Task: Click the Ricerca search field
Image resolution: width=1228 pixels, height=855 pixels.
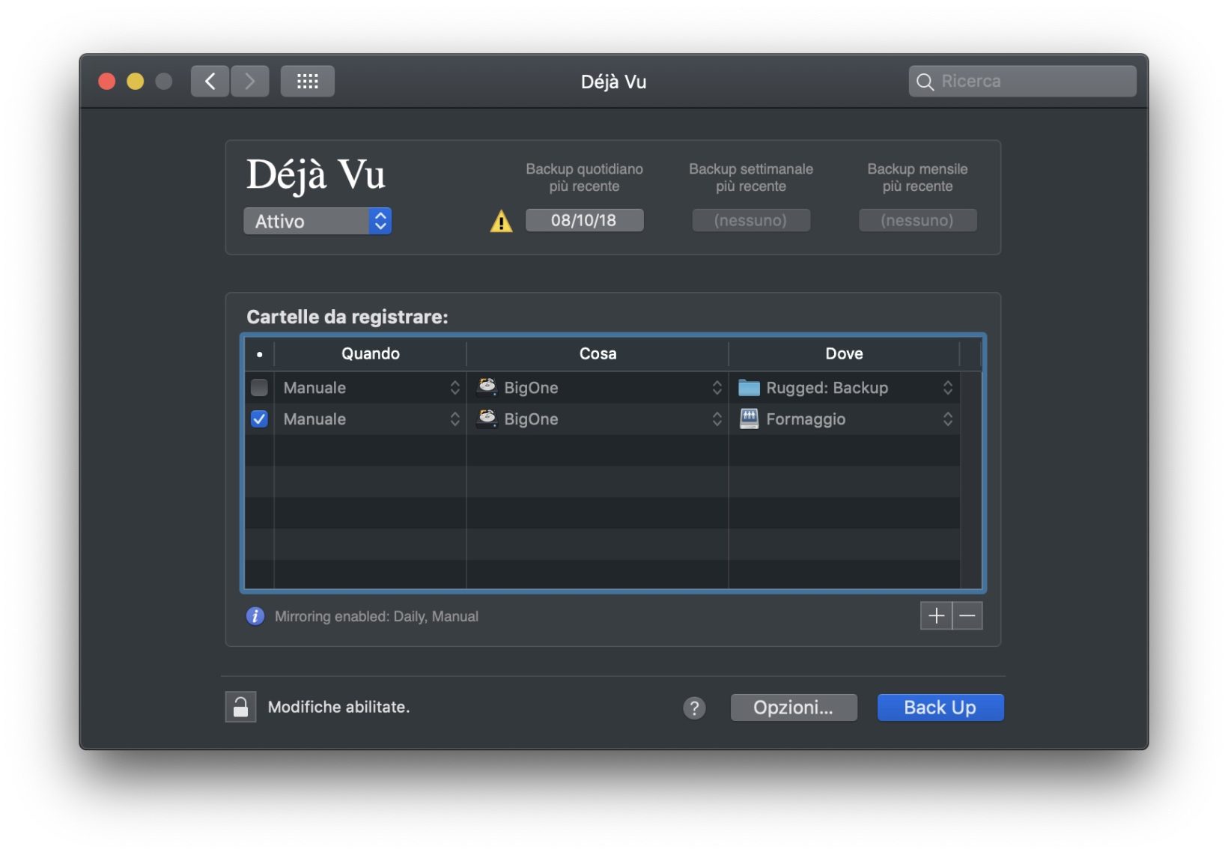Action: pyautogui.click(x=1023, y=81)
